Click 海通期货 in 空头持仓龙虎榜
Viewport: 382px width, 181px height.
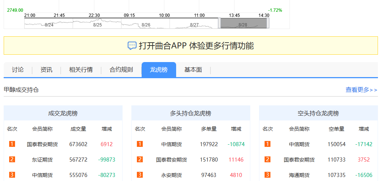click(299, 175)
